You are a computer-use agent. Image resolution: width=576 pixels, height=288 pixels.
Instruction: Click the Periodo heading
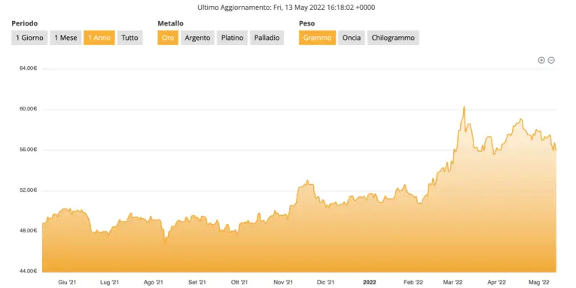(25, 23)
